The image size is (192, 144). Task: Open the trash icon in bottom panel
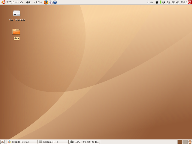click(x=190, y=142)
